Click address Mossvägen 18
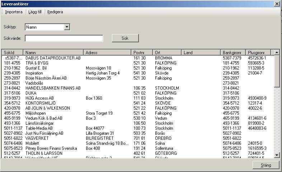 coord(98,68)
